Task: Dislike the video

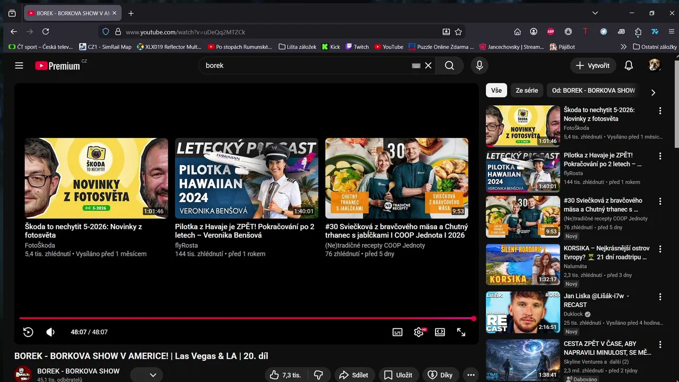Action: (319, 375)
